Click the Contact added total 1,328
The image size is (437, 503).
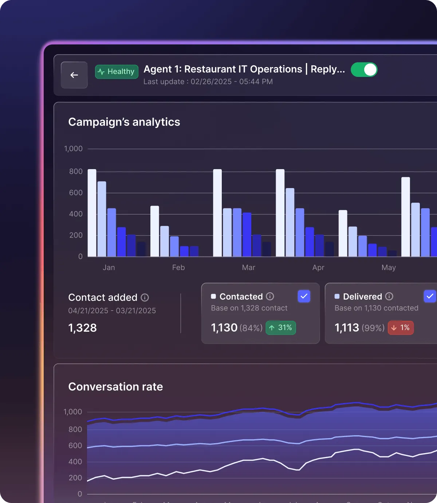coord(82,328)
